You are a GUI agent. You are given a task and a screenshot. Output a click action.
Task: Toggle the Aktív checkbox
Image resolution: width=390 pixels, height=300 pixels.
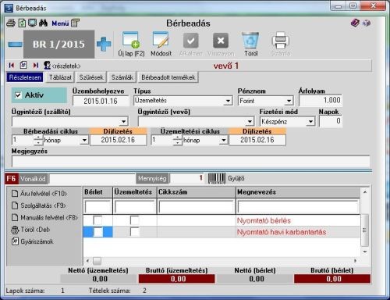[18, 95]
